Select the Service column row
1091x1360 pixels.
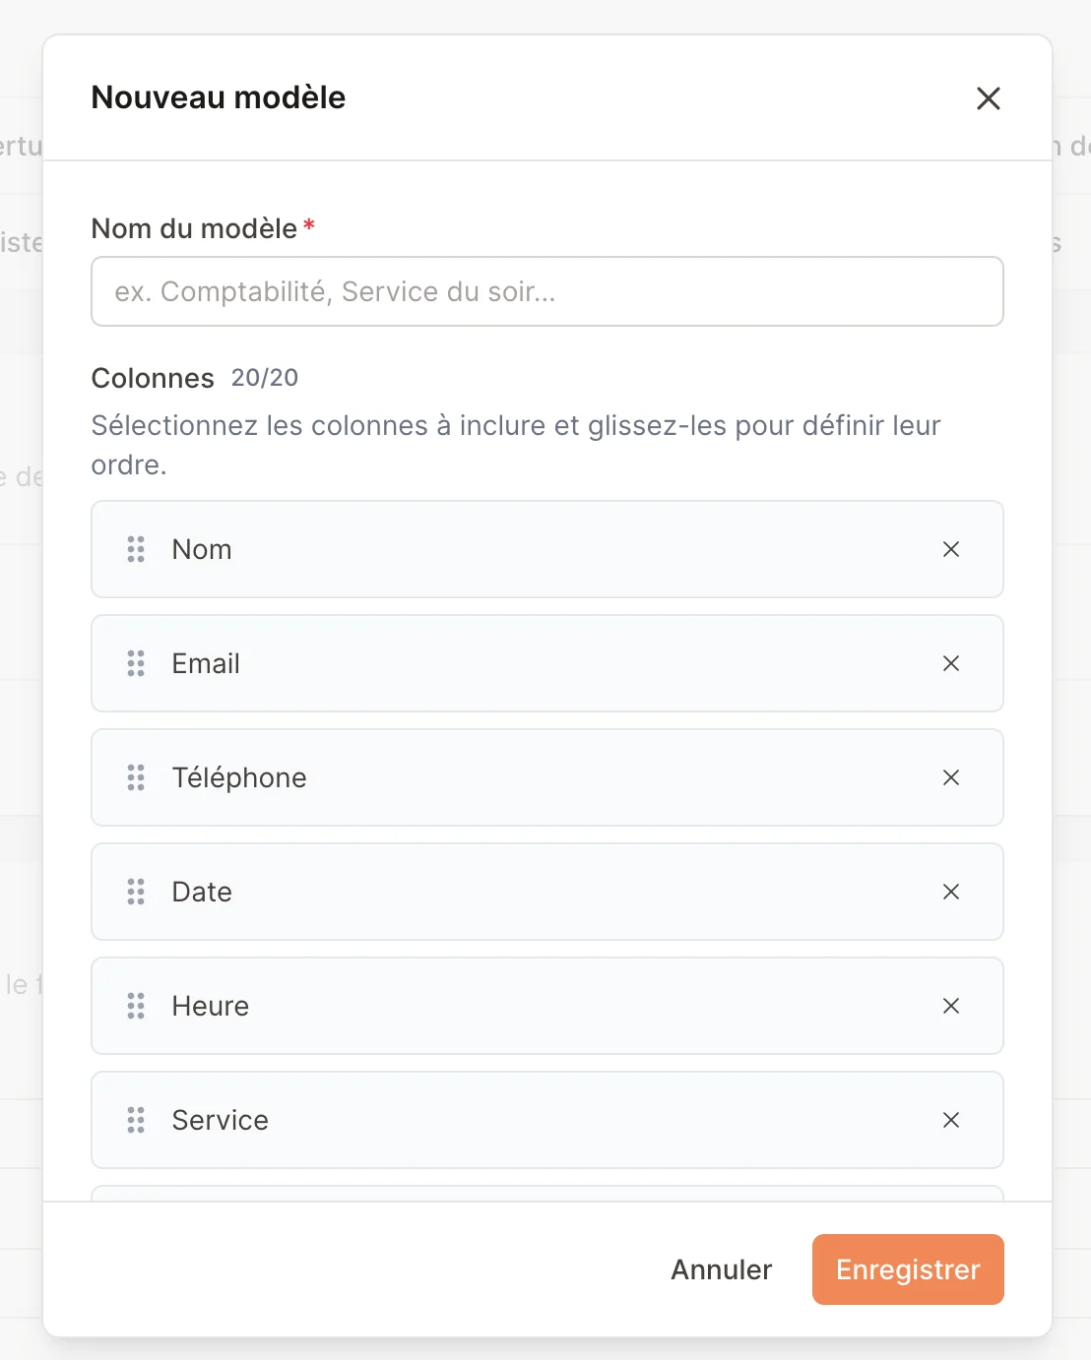547,1120
